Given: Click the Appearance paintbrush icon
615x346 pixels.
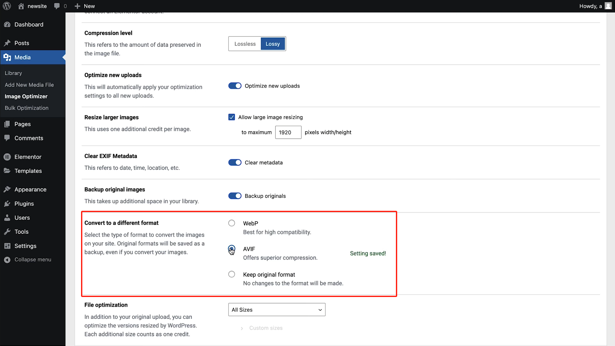Looking at the screenshot, I should click(x=7, y=190).
